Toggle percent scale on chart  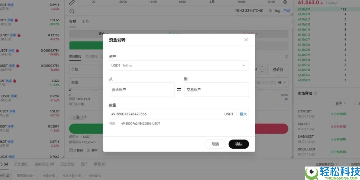click(270, 10)
